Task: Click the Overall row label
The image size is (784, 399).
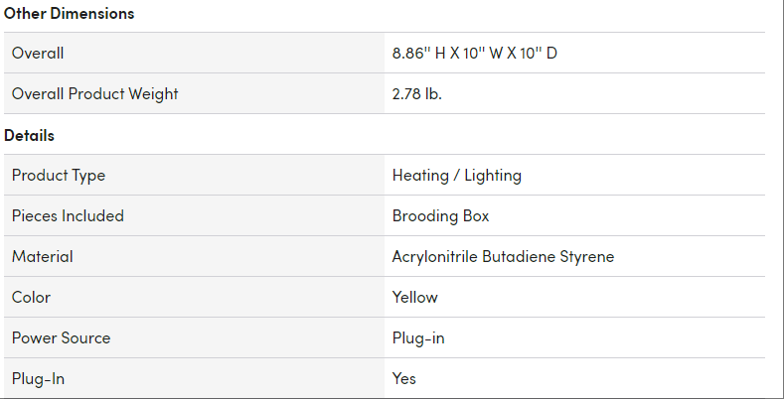Action: 38,54
